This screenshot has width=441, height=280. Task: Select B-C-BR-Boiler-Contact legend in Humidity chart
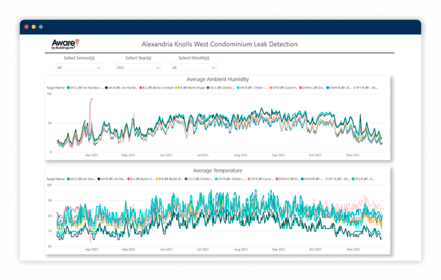pyautogui.click(x=156, y=88)
